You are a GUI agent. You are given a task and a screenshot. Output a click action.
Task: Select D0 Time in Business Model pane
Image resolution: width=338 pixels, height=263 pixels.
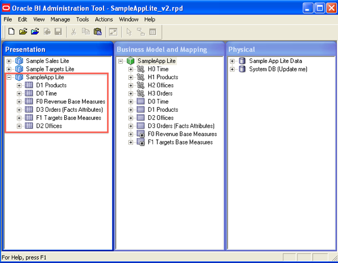158,102
